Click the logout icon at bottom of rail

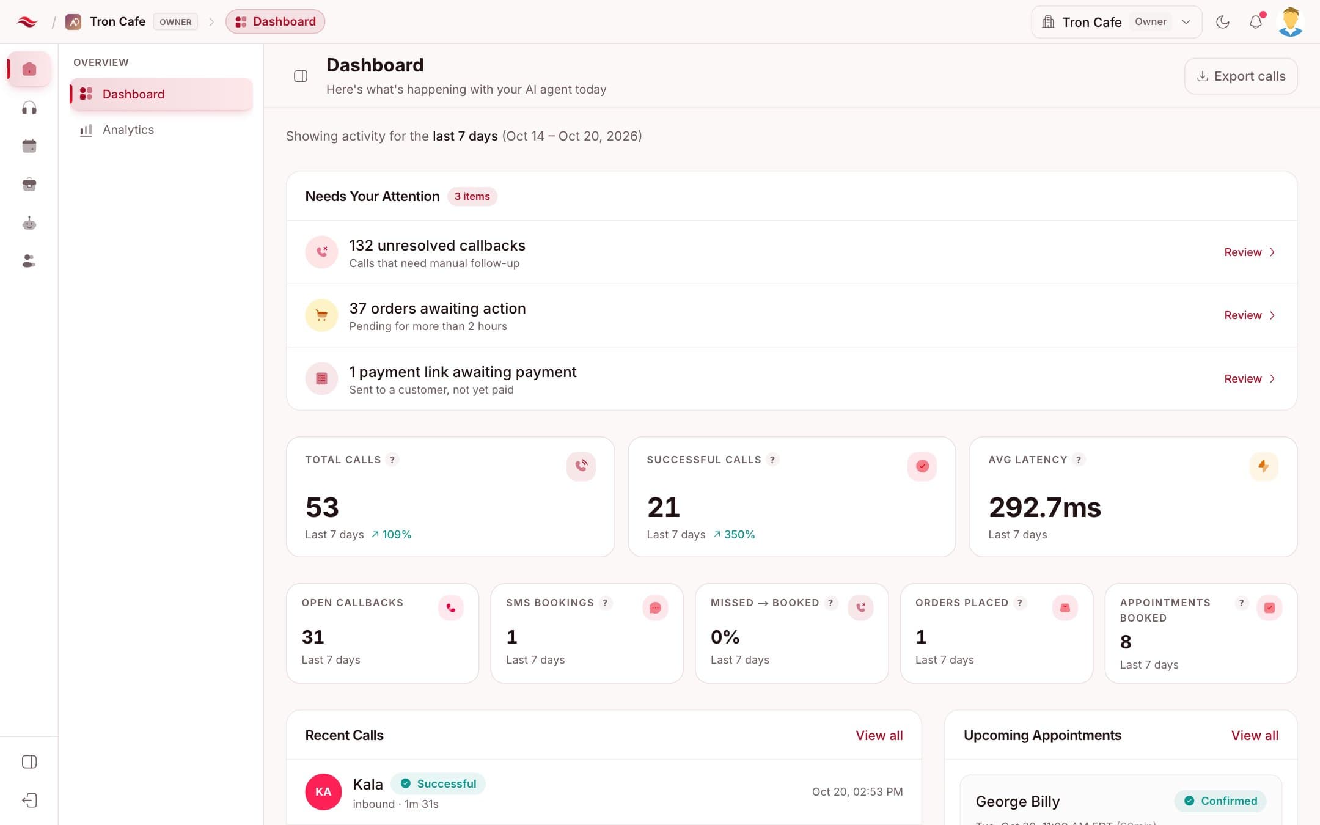29,800
